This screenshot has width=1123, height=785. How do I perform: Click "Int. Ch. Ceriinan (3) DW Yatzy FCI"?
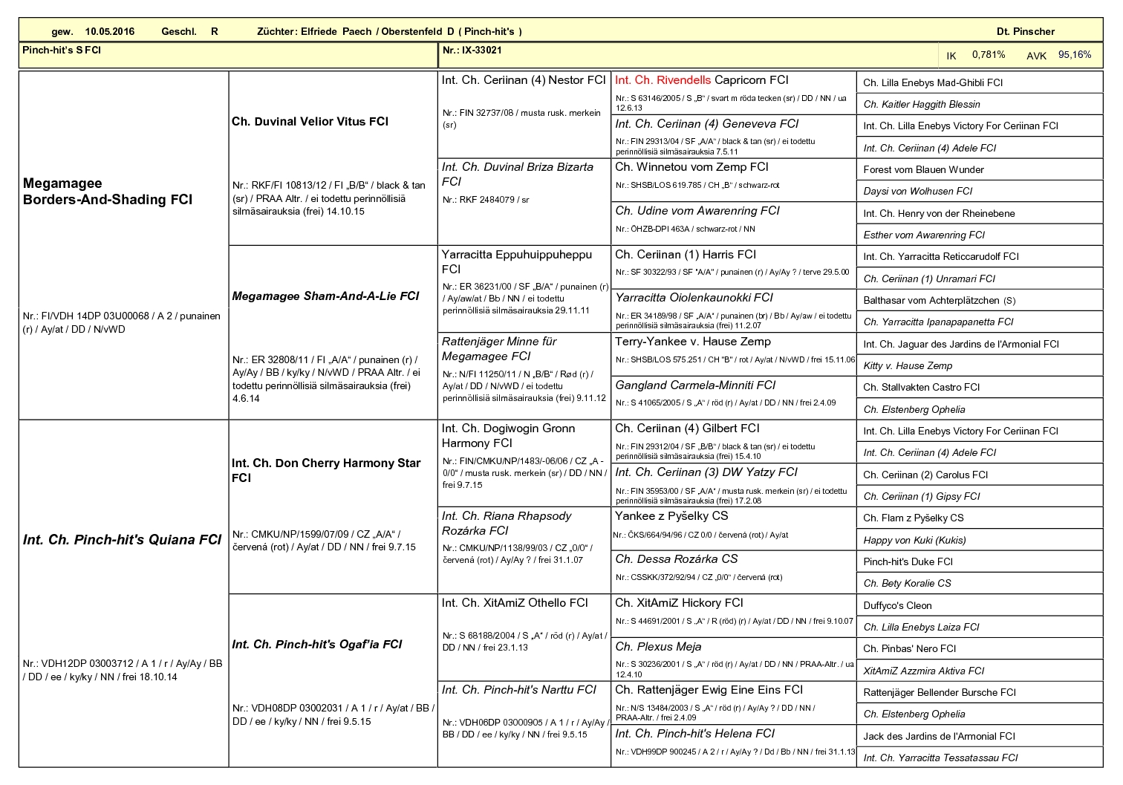point(706,472)
